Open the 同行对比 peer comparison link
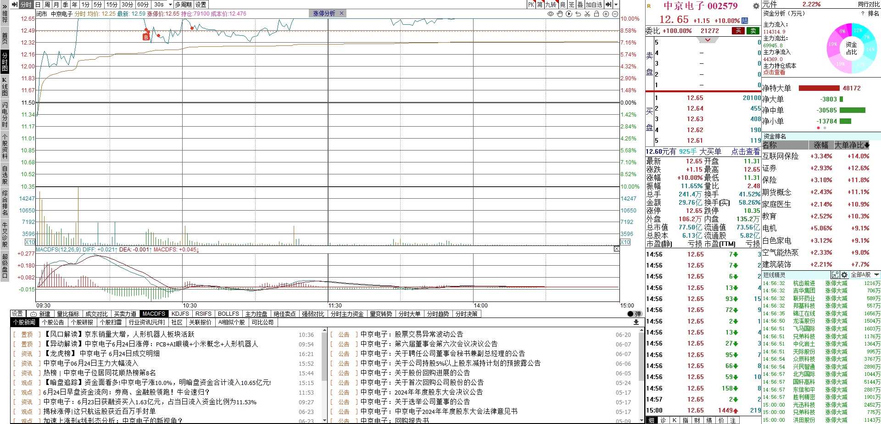Image resolution: width=881 pixels, height=424 pixels. click(x=869, y=5)
